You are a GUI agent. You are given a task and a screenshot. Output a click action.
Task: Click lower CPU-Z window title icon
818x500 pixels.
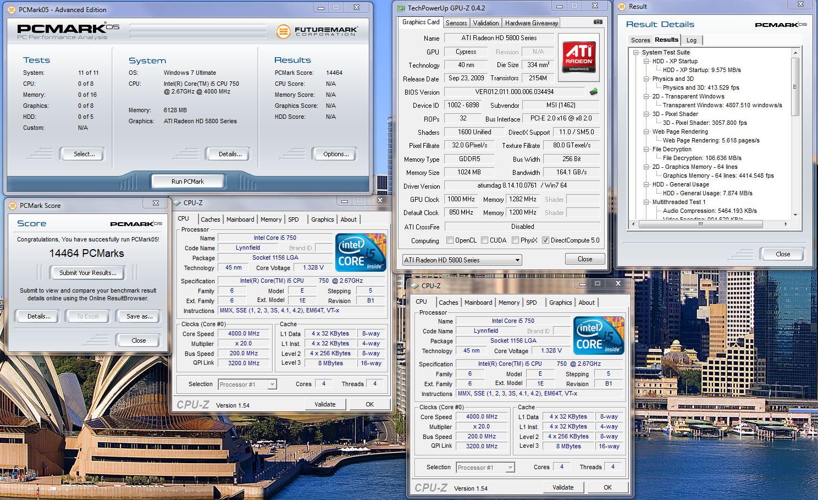point(415,286)
